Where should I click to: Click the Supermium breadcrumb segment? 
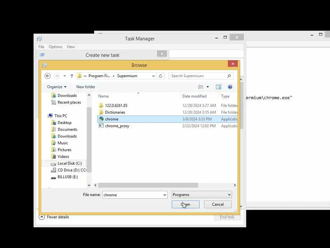[x=127, y=76]
